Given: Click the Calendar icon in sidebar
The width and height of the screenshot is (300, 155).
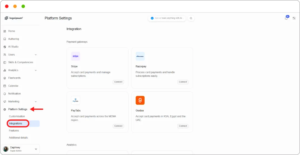Looking at the screenshot, I should [5, 86].
